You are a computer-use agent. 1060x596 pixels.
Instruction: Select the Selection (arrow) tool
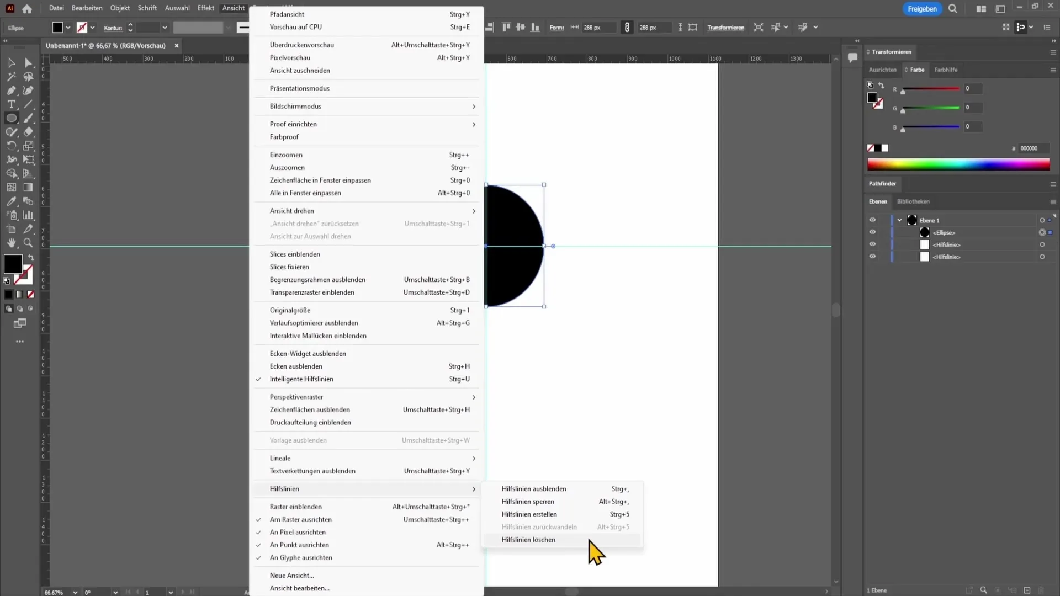[11, 63]
